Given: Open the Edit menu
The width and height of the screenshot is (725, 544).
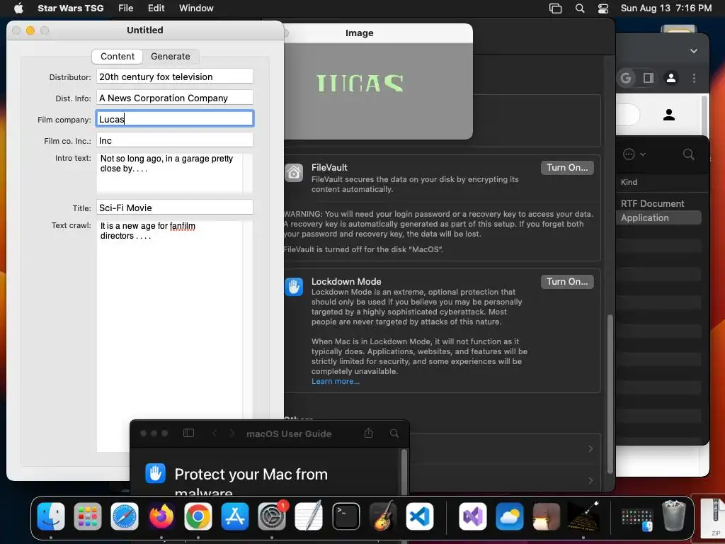Looking at the screenshot, I should pos(156,8).
